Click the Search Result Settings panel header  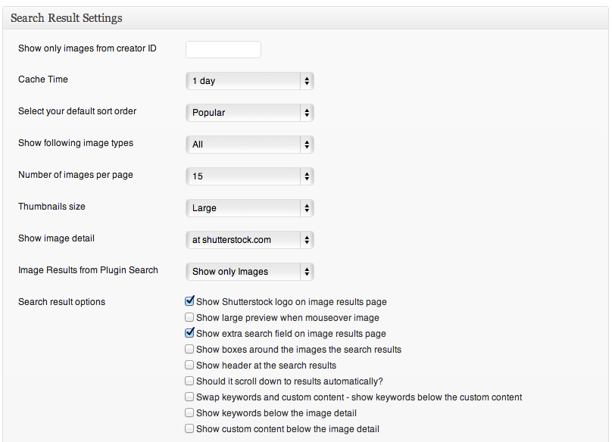coord(67,17)
